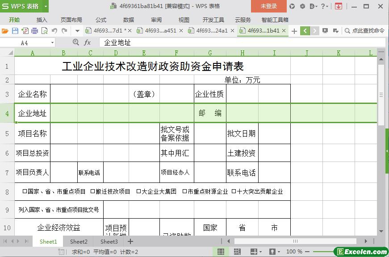Open the 插入 ribbon tab
Screen dimensions: 389x257
42,20
